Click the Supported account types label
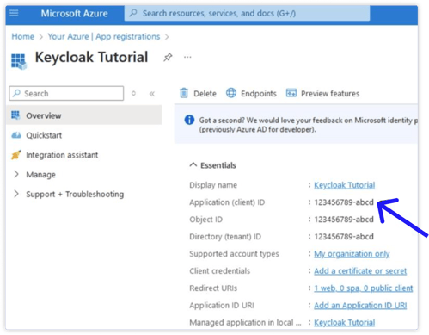Viewport: 429px width, 335px height. click(x=234, y=254)
